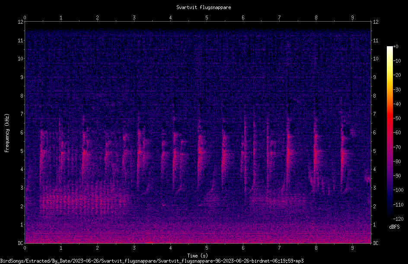The width and height of the screenshot is (408, 264).
Task: Click "3" on the left frequency axis
Action: pyautogui.click(x=22, y=188)
